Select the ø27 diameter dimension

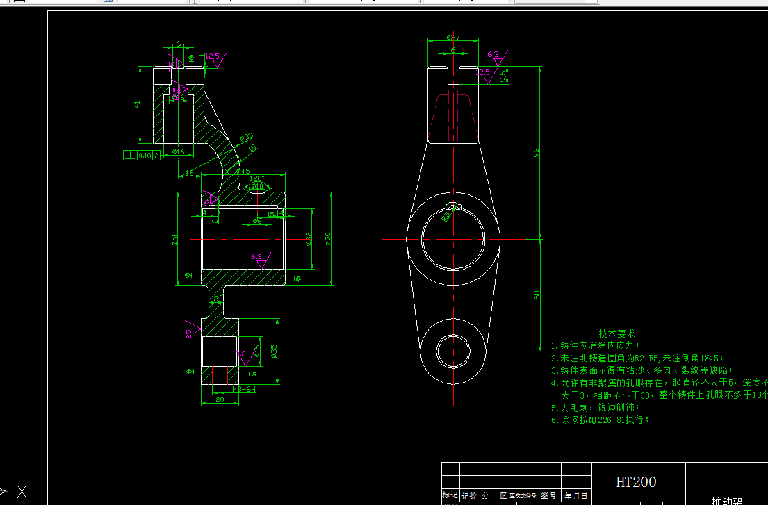(453, 38)
